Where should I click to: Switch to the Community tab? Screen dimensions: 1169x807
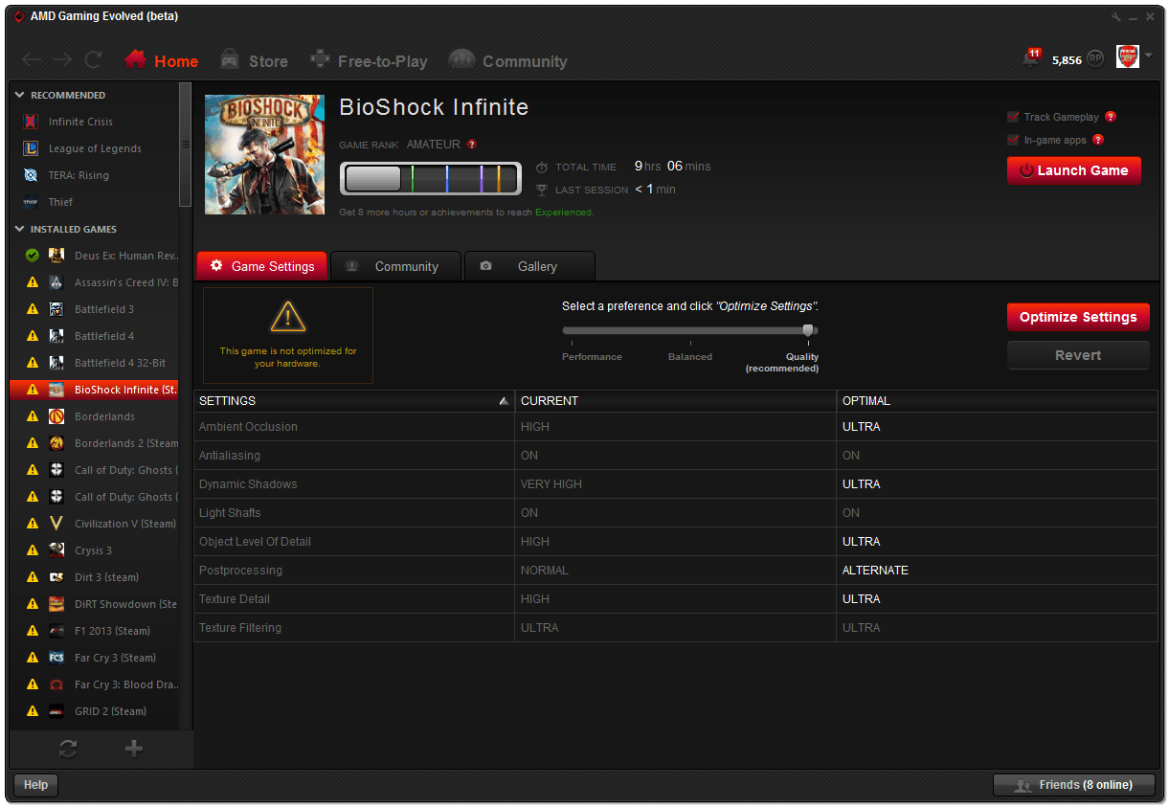(395, 266)
